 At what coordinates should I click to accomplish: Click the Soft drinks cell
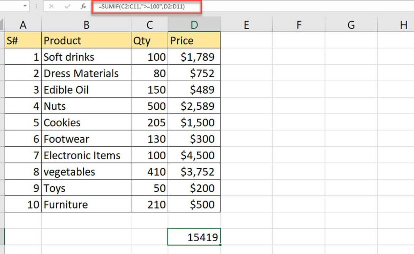click(x=86, y=57)
